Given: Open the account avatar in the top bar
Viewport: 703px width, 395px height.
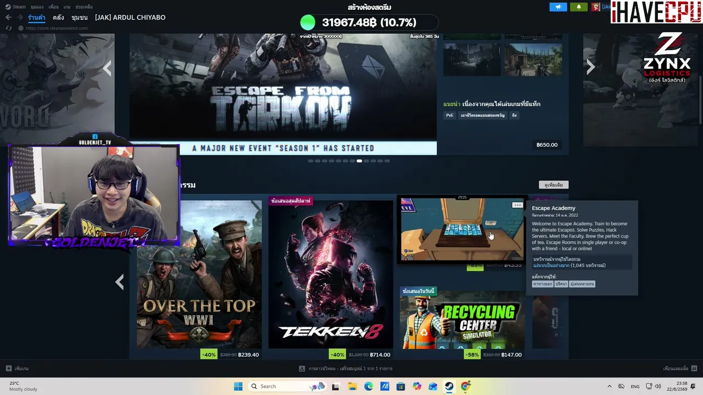Looking at the screenshot, I should coord(595,7).
